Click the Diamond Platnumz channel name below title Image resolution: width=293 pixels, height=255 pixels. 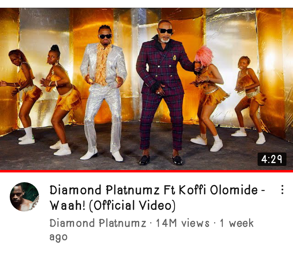(x=98, y=223)
